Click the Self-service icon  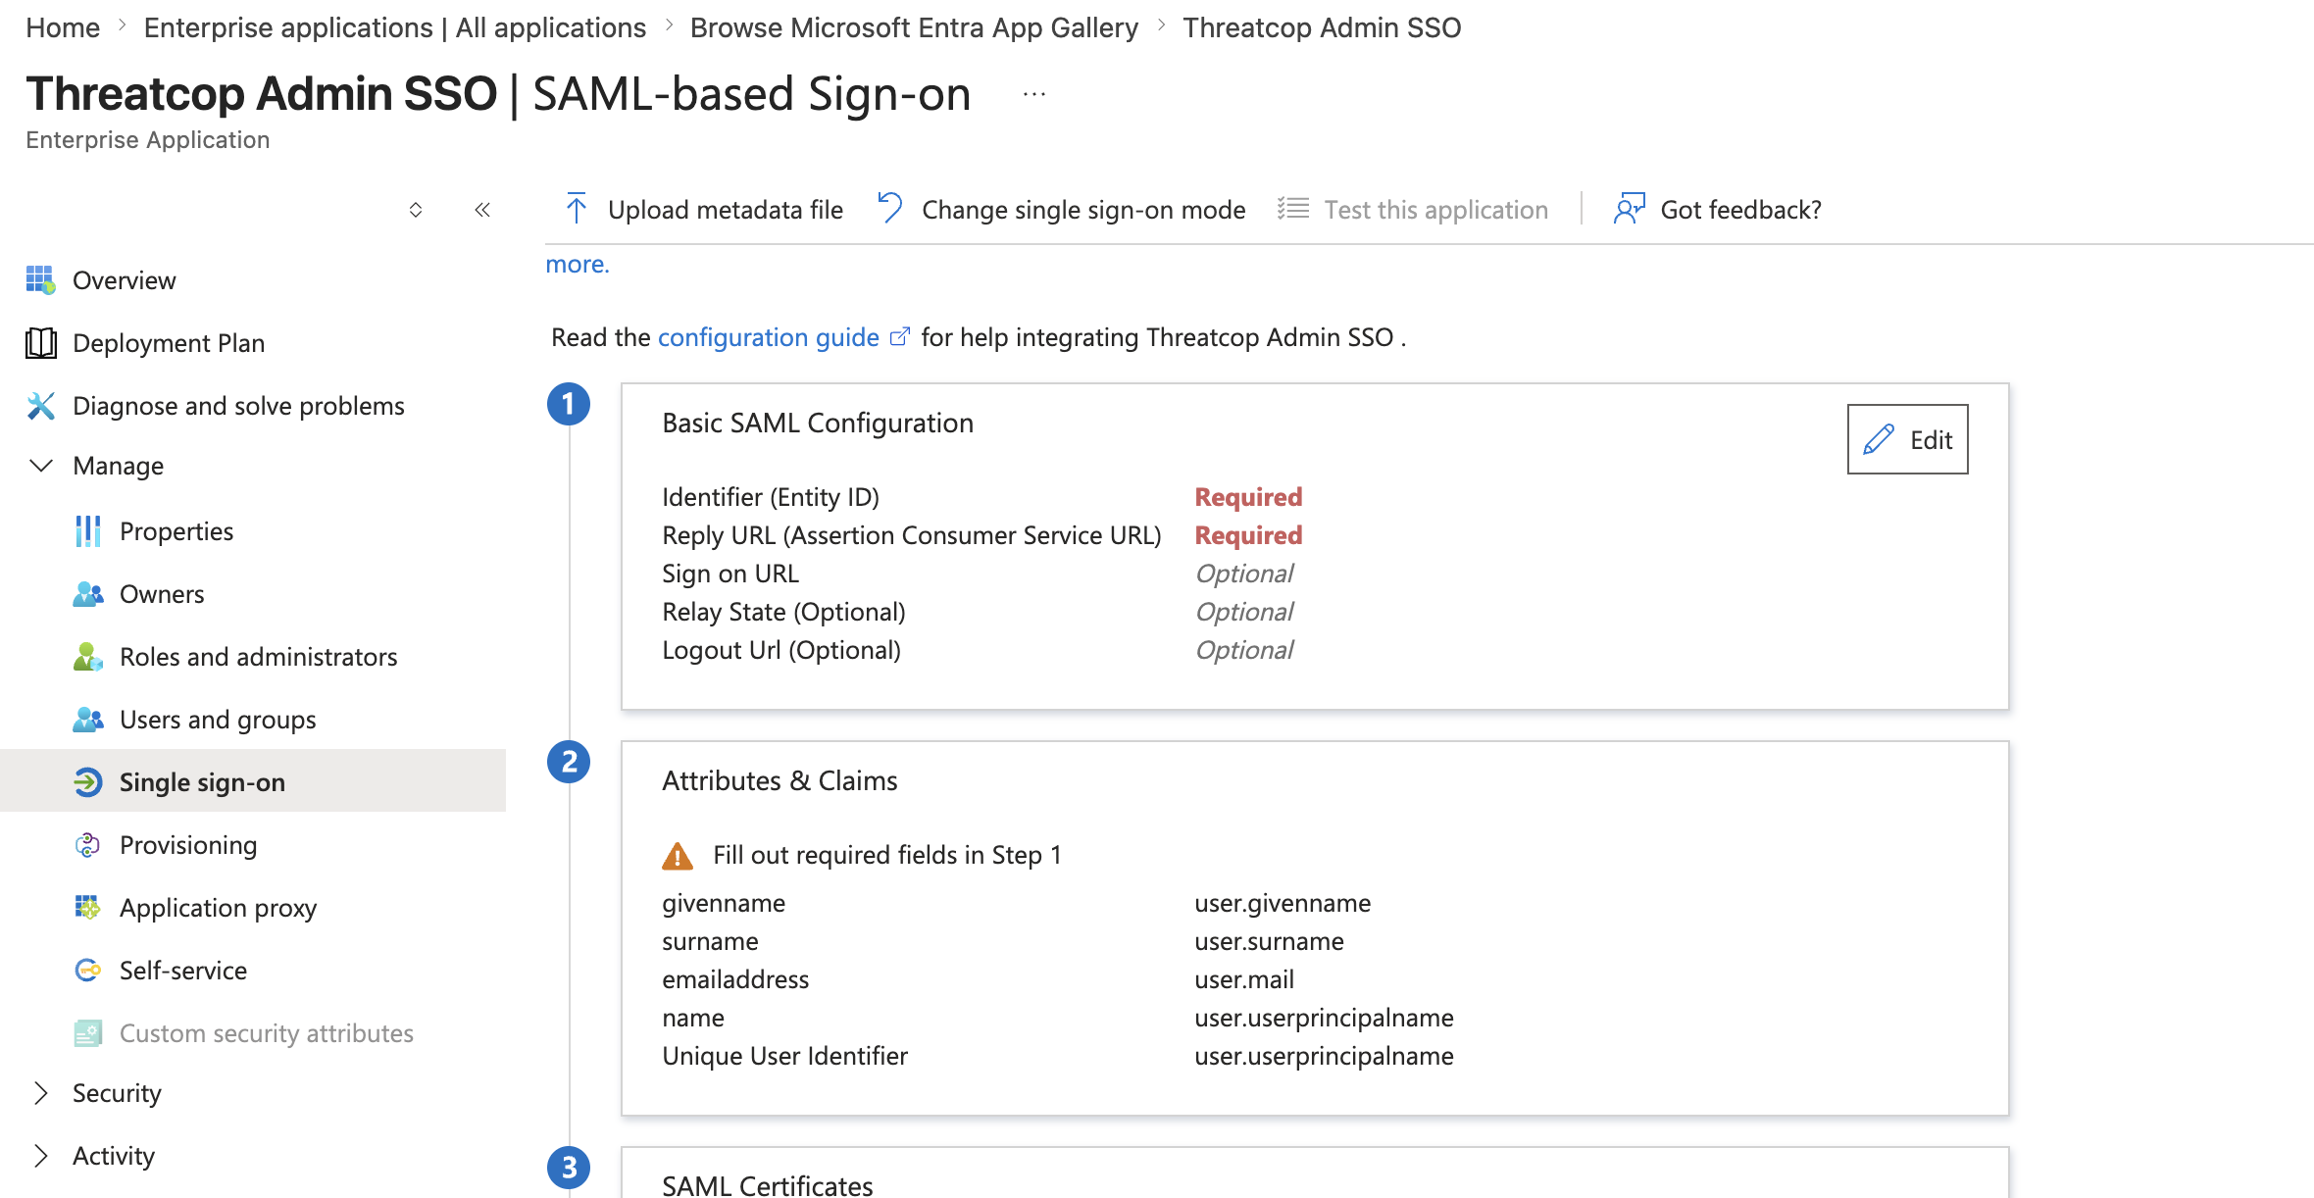point(87,971)
